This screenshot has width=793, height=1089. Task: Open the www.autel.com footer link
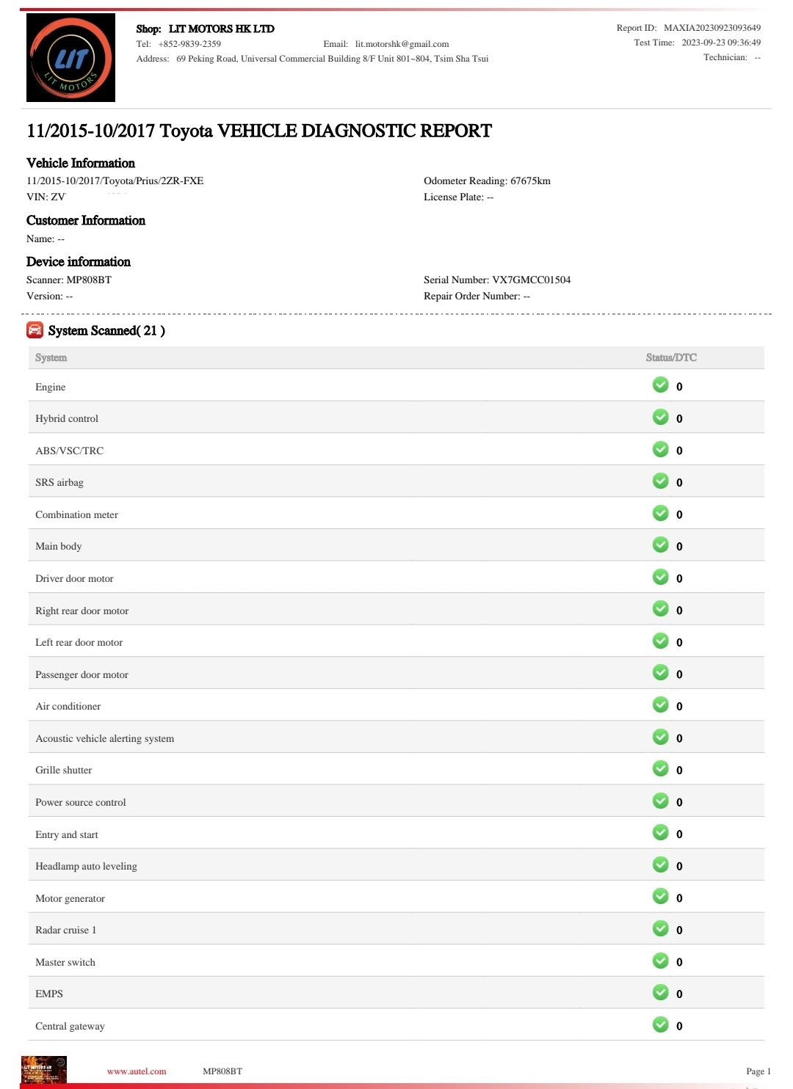[x=137, y=1071]
